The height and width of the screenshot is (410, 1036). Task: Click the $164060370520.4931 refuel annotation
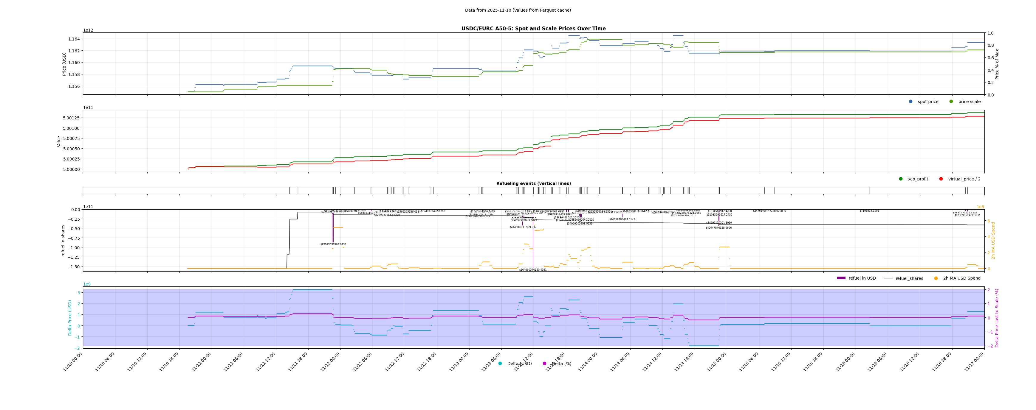click(x=533, y=270)
